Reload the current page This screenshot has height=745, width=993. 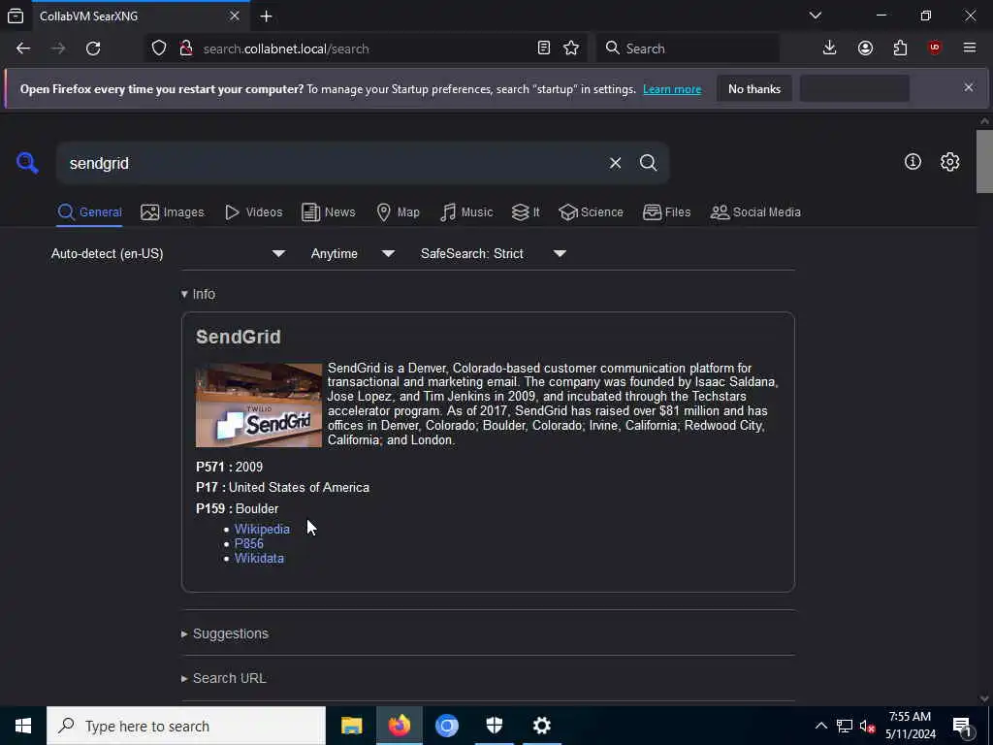click(93, 49)
